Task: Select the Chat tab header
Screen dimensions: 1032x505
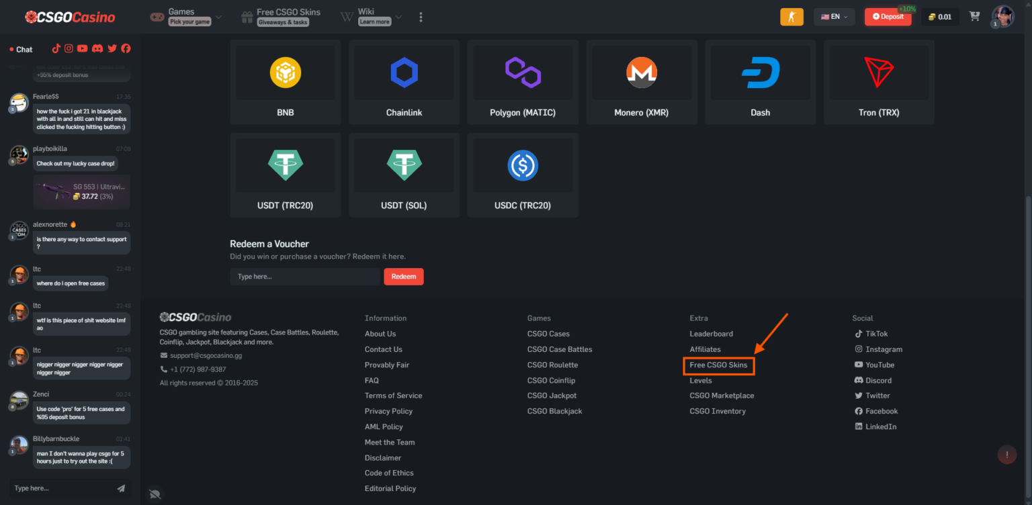Action: point(21,49)
